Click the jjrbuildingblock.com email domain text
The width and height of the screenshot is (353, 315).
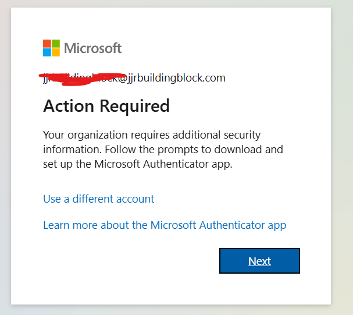click(x=176, y=78)
